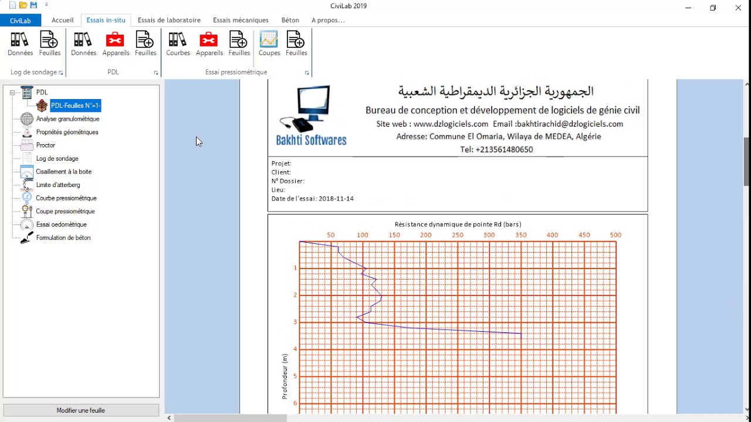Select Limite d'atterberg tree label
Image resolution: width=751 pixels, height=422 pixels.
coord(58,185)
